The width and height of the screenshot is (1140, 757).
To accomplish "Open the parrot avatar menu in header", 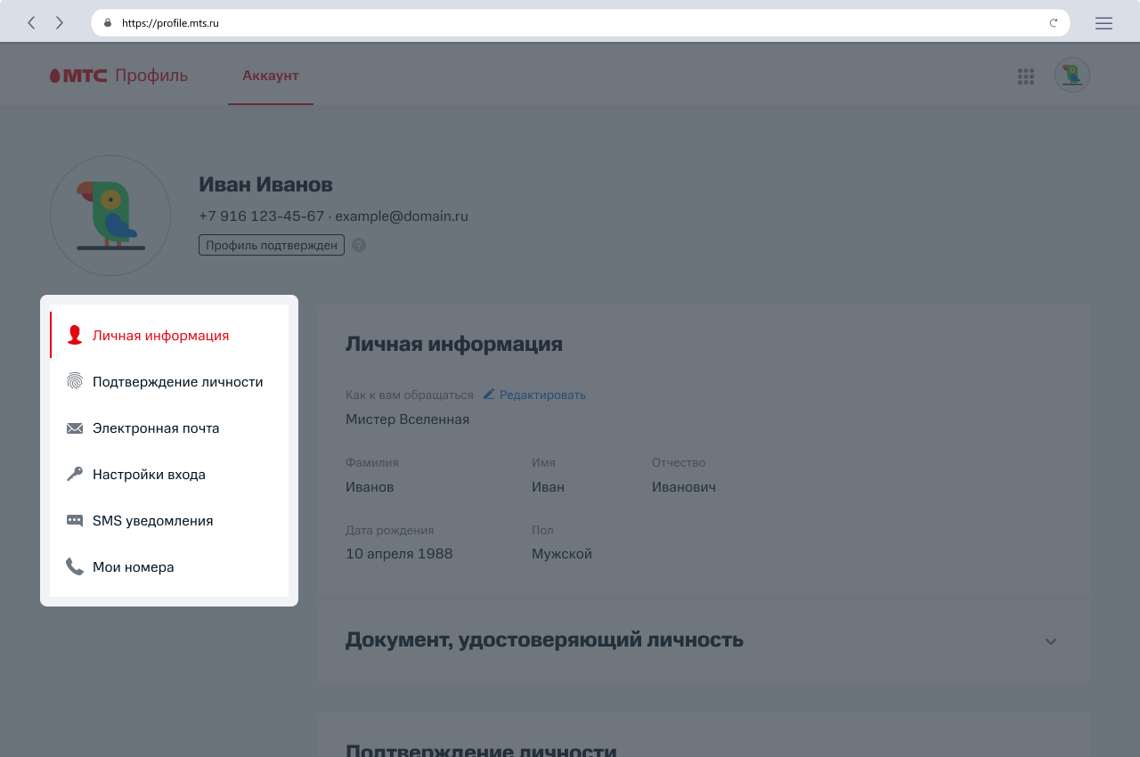I will click(x=1072, y=75).
